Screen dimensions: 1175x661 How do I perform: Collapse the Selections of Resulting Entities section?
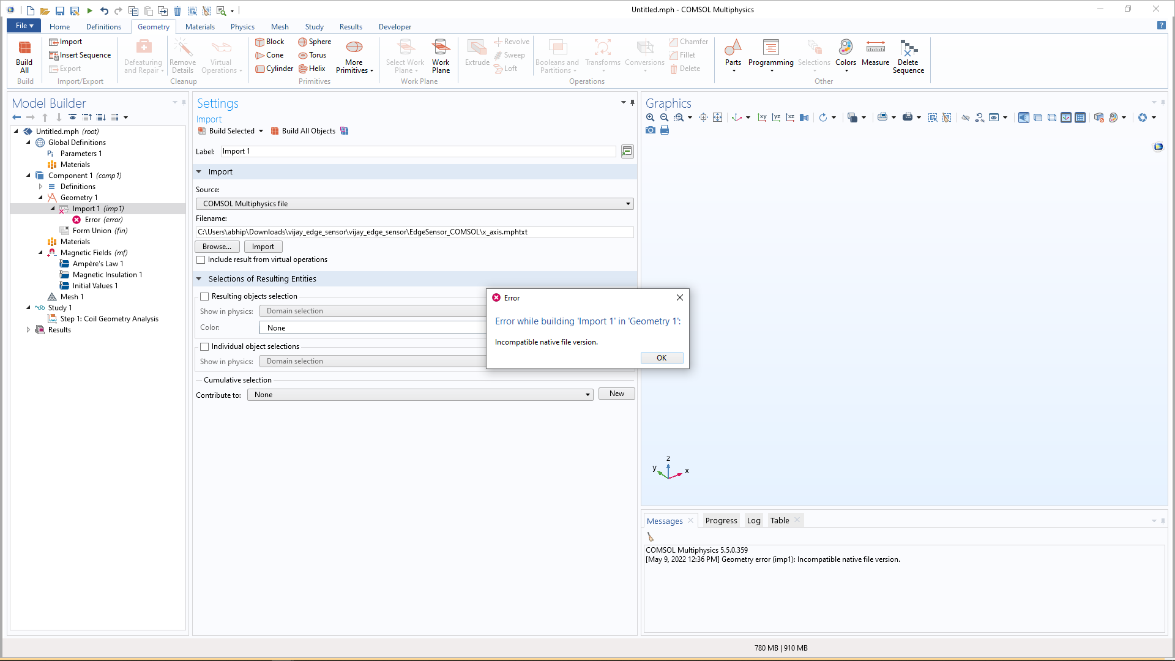point(199,279)
